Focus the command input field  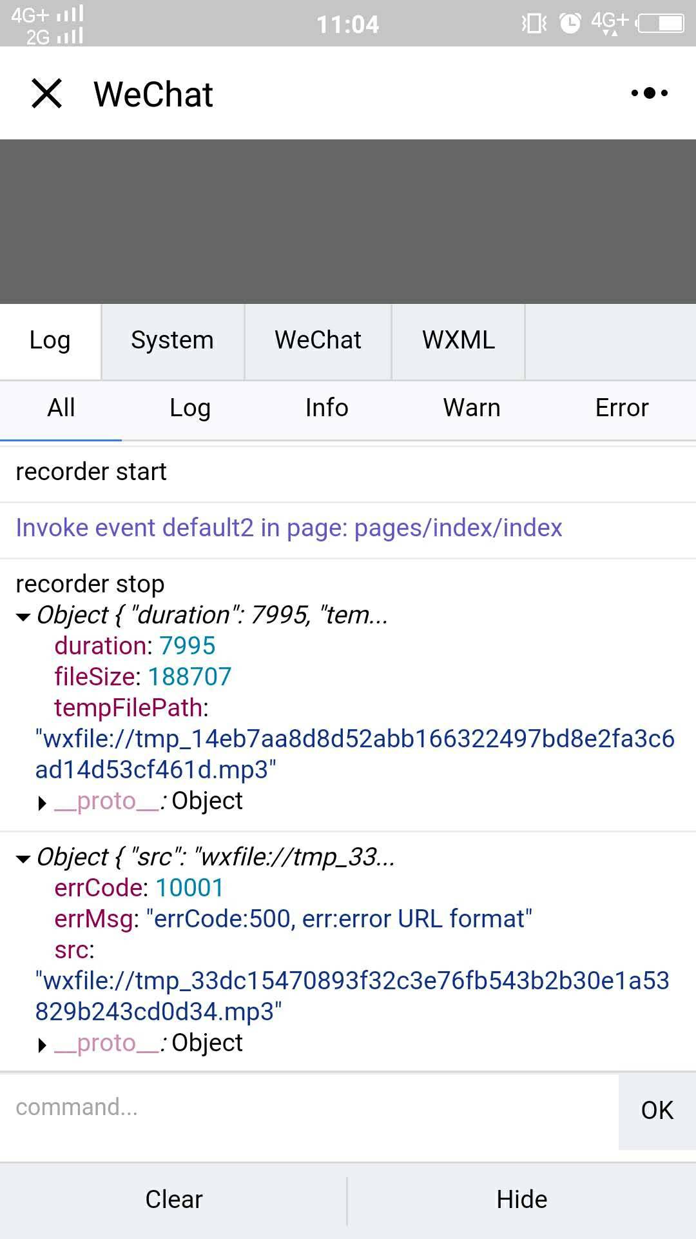click(309, 1107)
